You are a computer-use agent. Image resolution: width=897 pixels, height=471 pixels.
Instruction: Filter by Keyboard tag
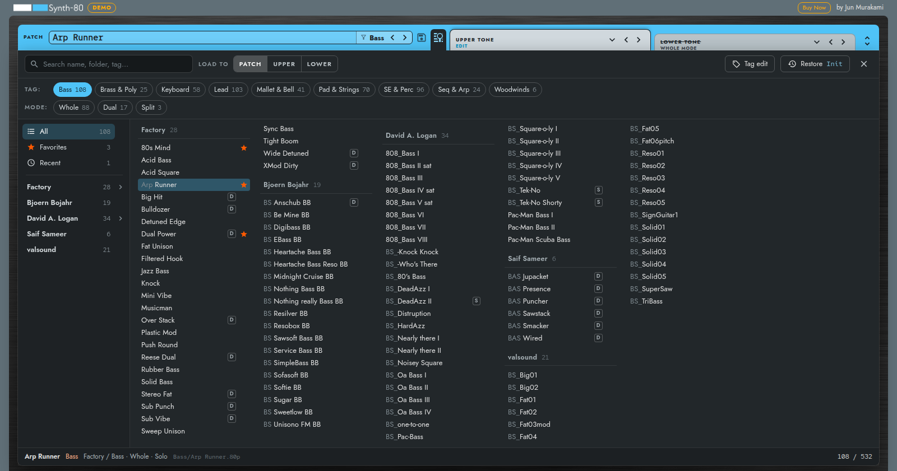(181, 90)
